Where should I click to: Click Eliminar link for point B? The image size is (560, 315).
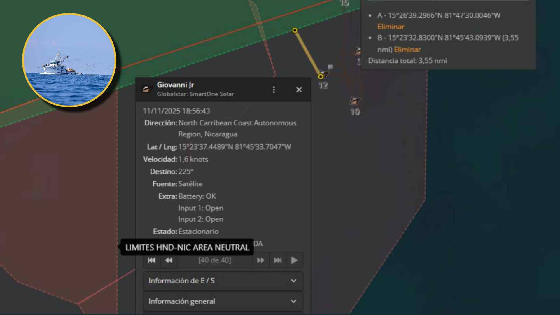click(407, 50)
